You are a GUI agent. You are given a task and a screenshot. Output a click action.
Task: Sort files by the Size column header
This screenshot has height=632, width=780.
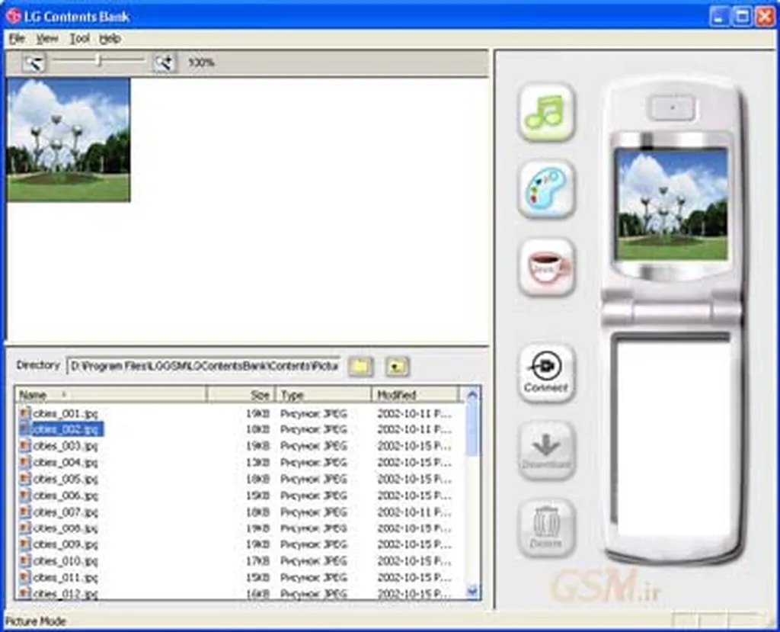click(x=260, y=395)
